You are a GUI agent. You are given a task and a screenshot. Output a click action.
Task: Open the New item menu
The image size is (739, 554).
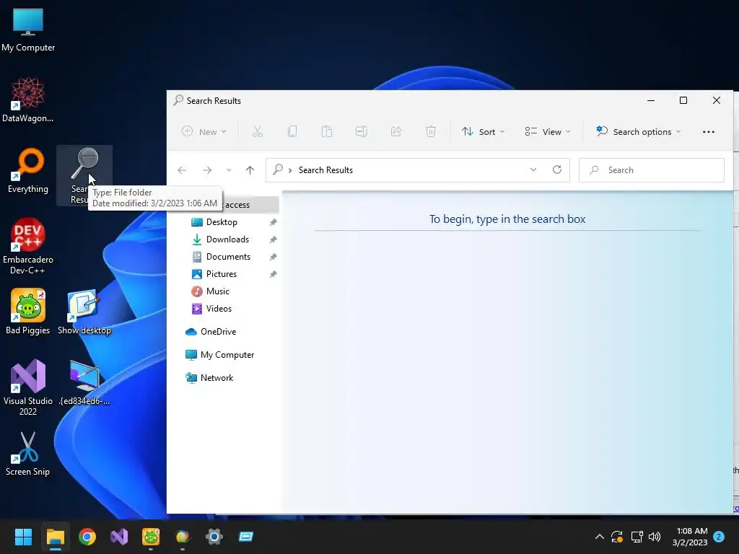[204, 132]
